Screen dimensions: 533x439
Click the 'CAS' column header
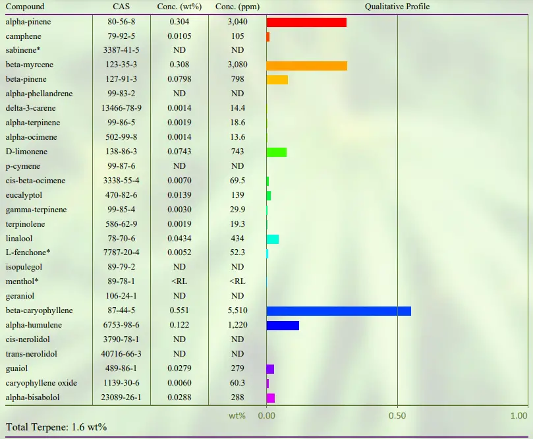pos(121,7)
